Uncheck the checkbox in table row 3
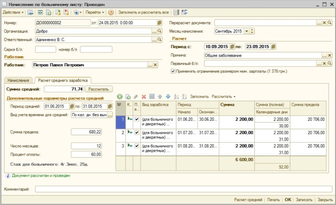Viewport: 336px width, 205px height. point(137,146)
